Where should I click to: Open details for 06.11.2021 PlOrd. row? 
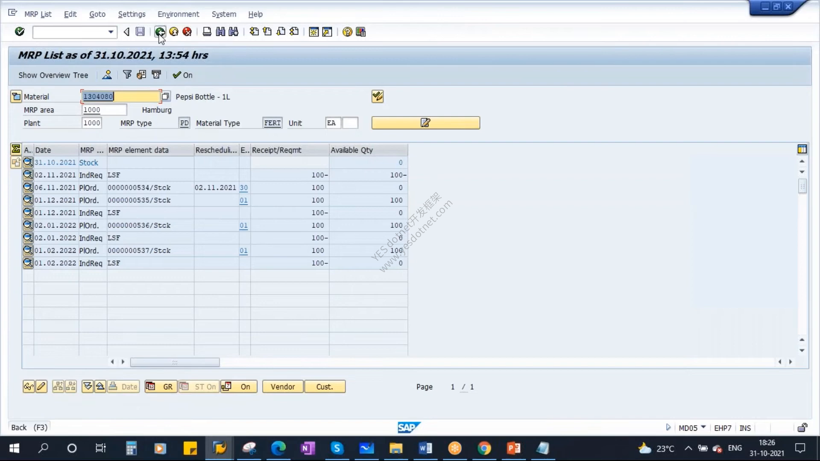point(28,187)
